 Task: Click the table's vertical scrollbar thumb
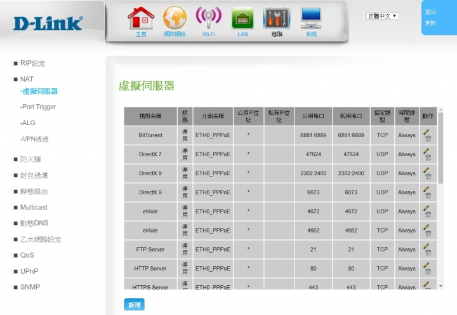pyautogui.click(x=440, y=148)
